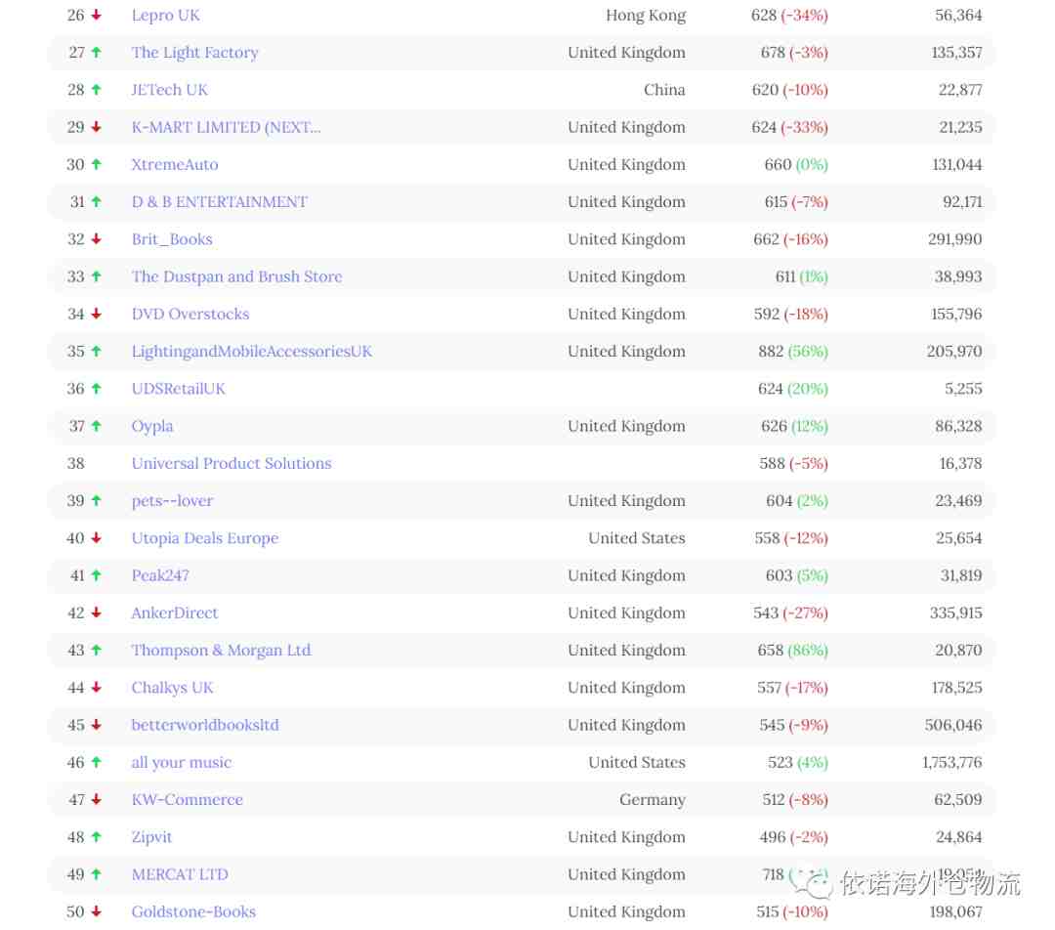Select United Kingdom in the Brit_Books row
The width and height of the screenshot is (1055, 930).
tap(626, 239)
